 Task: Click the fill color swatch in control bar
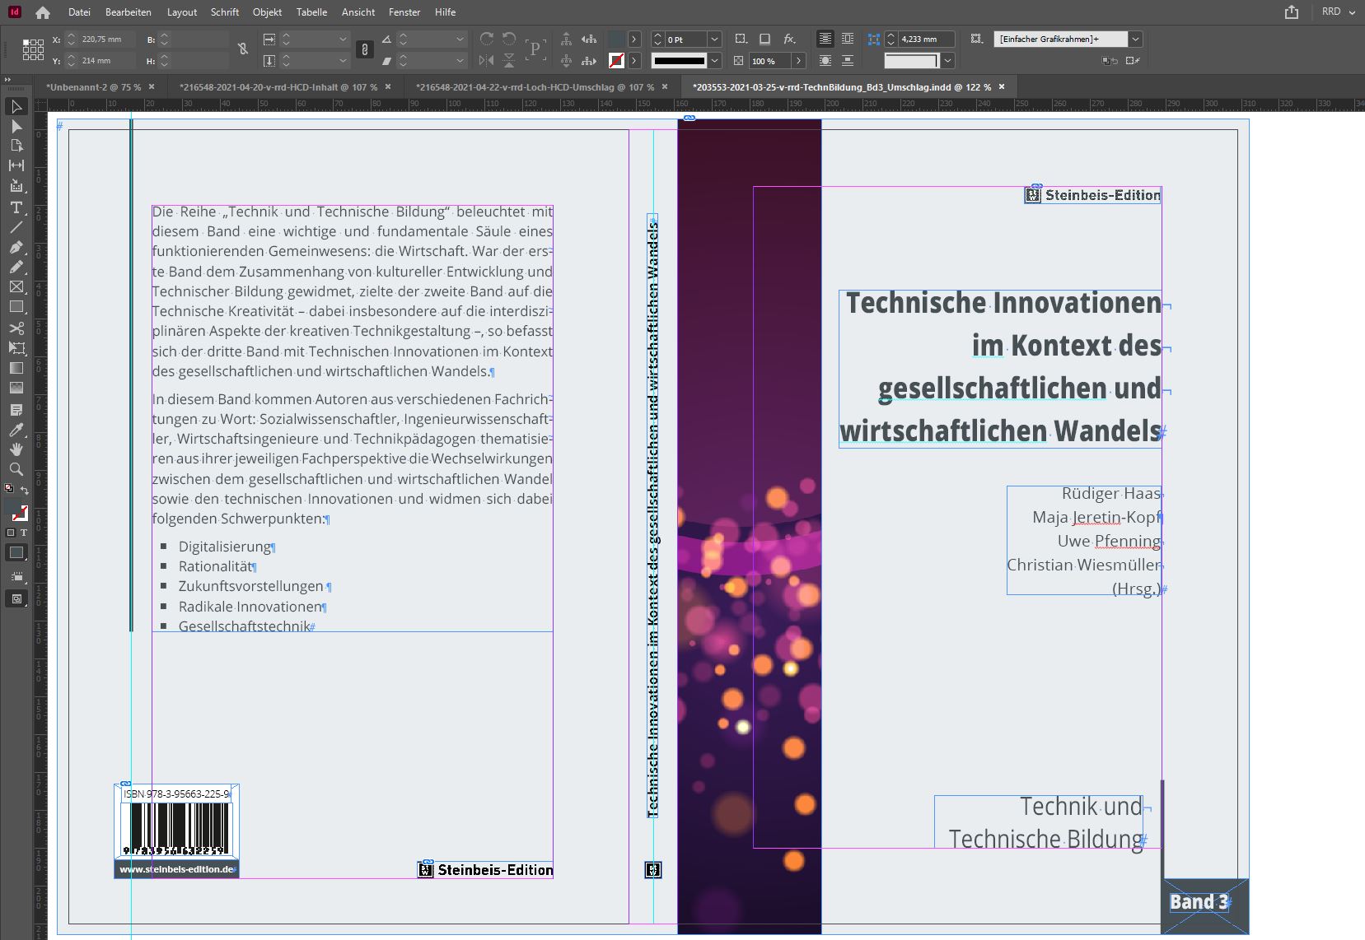click(616, 39)
